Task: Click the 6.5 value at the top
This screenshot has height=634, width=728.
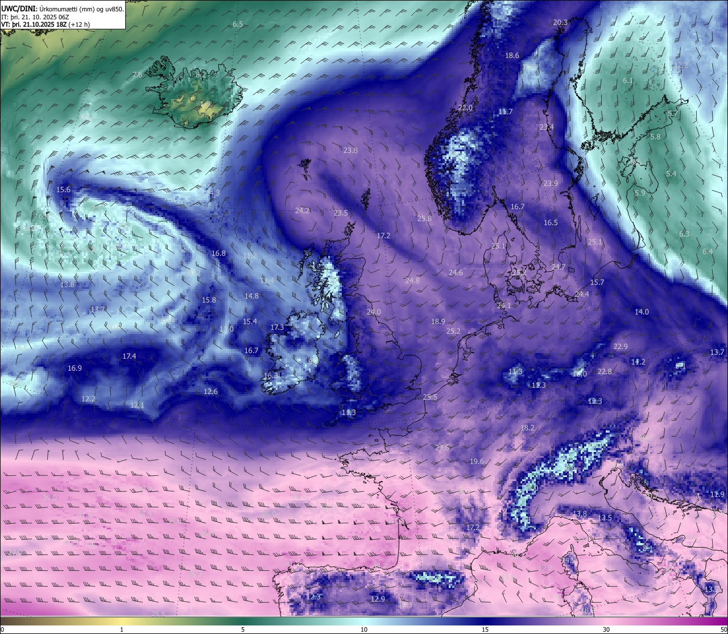Action: point(238,24)
